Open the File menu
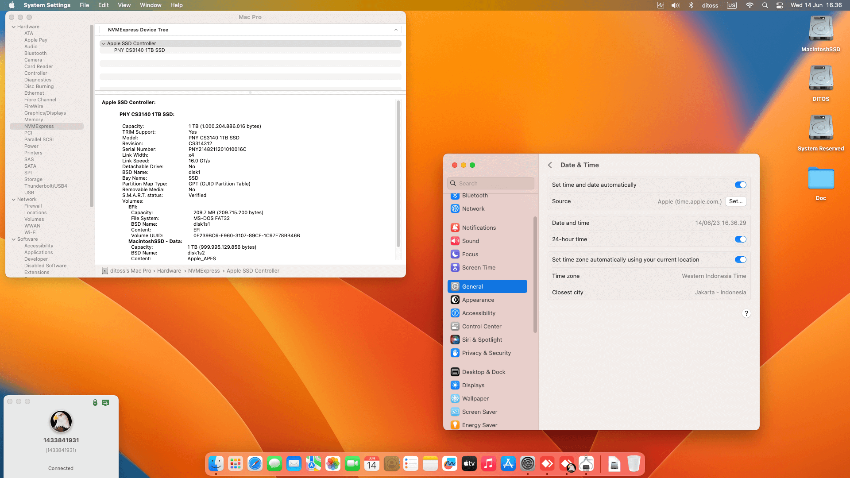The image size is (850, 478). pyautogui.click(x=84, y=5)
